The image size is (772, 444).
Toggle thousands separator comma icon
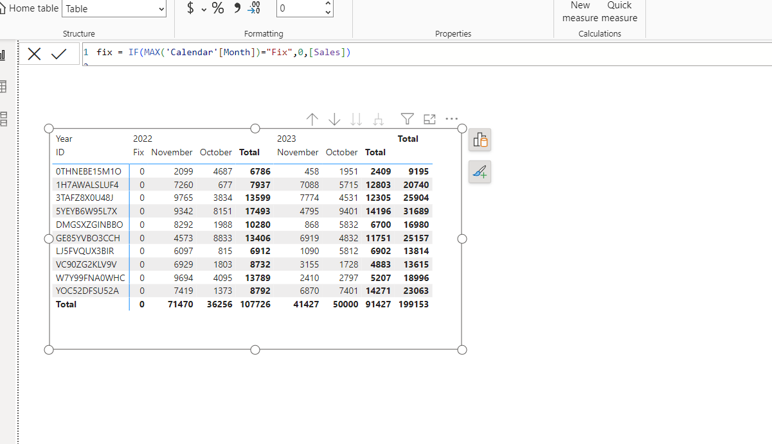pos(237,8)
